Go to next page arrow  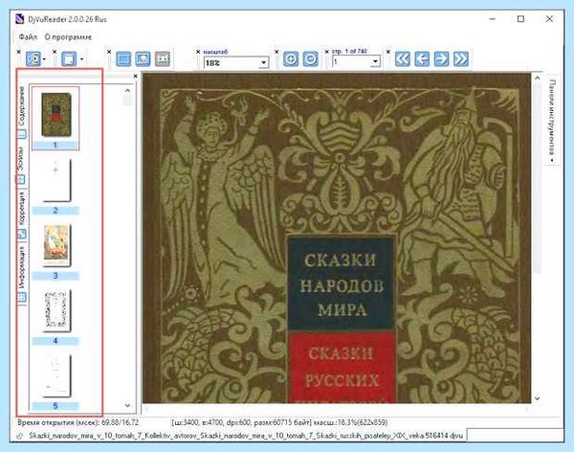tap(441, 59)
